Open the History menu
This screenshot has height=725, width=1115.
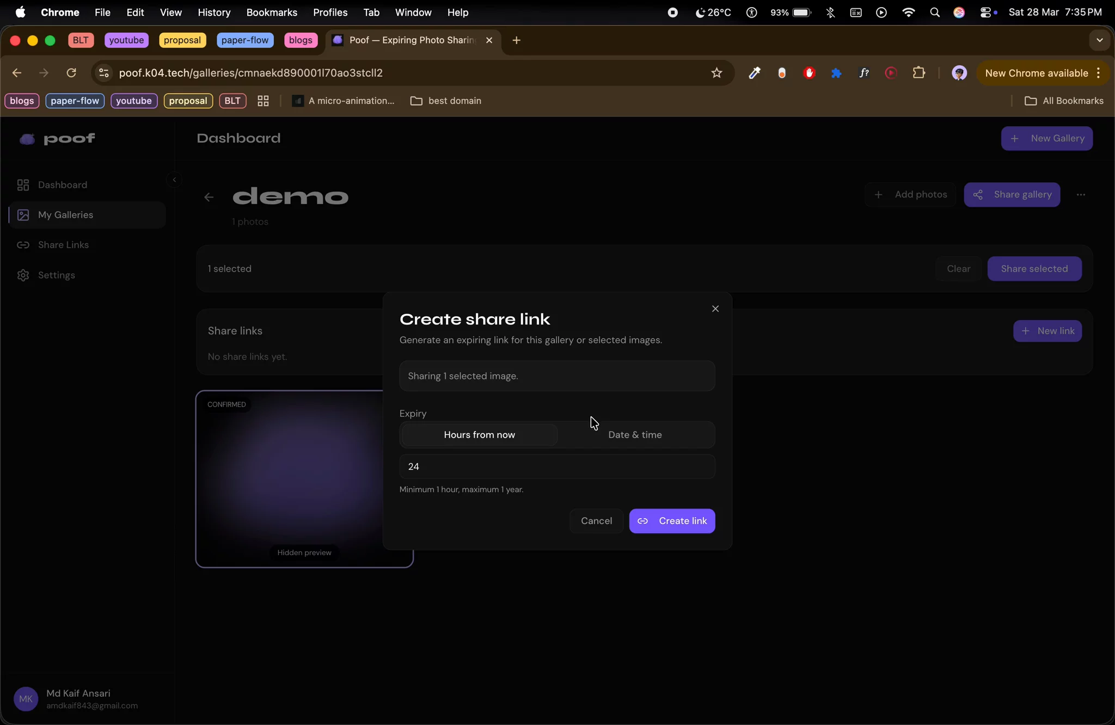click(214, 12)
